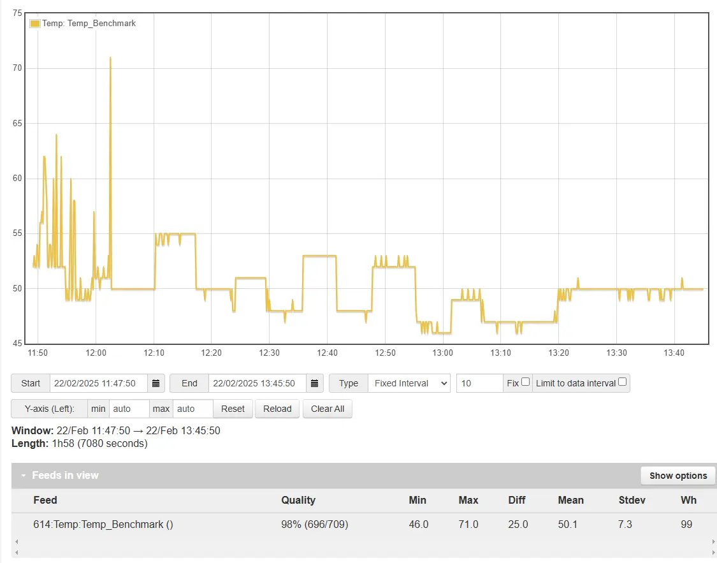Click the 71 degree peak on graph
The height and width of the screenshot is (563, 717).
click(110, 58)
